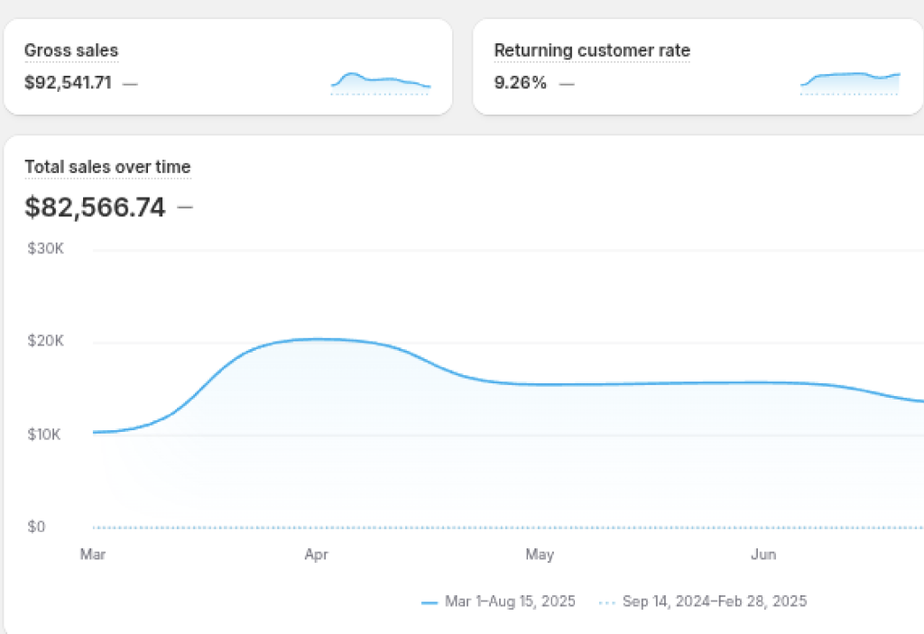The height and width of the screenshot is (634, 924).
Task: Click the dash indicator beside $92,541.71
Action: coord(131,84)
